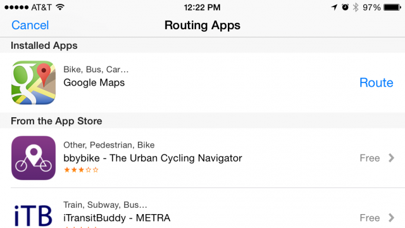Open bbybike details via its chevron
Viewport: 405px width, 228px height.
click(391, 158)
